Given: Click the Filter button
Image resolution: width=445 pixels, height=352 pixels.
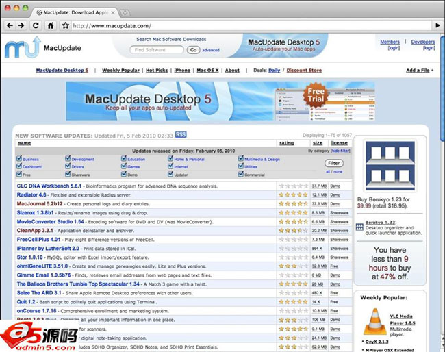Looking at the screenshot, I should click(334, 163).
